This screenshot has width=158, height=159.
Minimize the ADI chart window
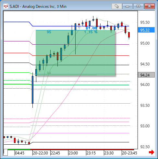point(128,6)
